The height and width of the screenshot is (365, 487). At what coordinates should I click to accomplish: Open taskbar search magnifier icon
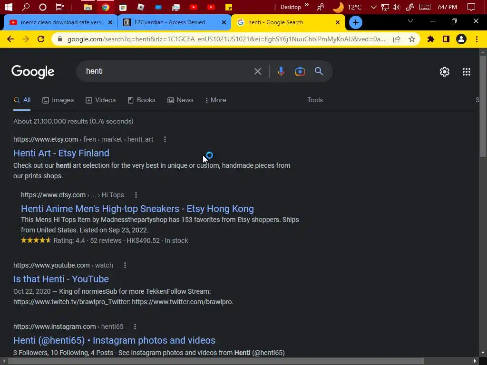click(26, 7)
